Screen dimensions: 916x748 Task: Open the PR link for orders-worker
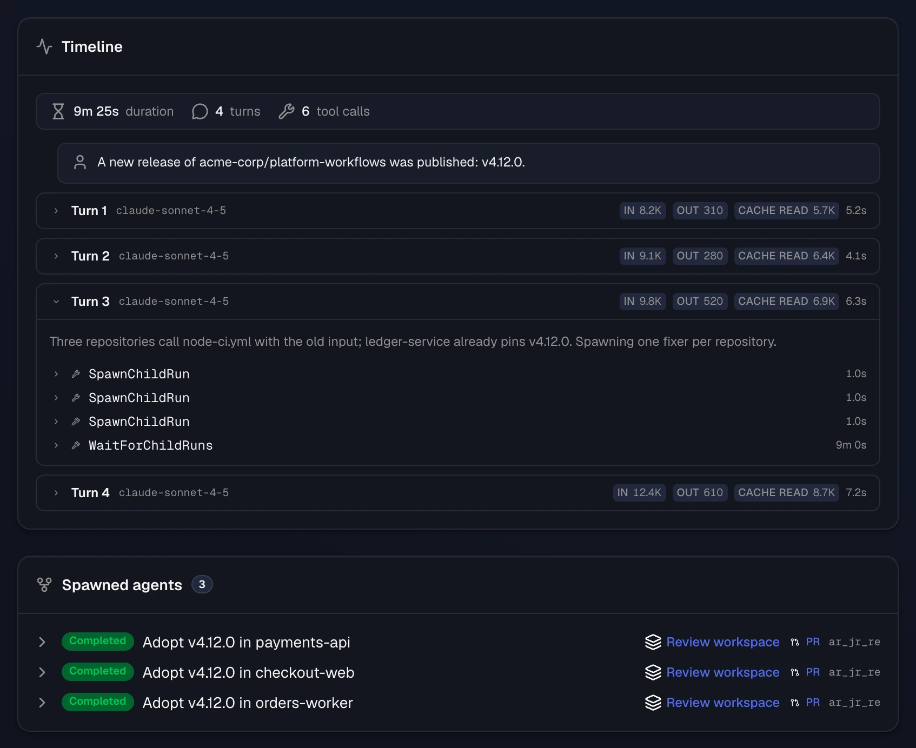pos(813,703)
